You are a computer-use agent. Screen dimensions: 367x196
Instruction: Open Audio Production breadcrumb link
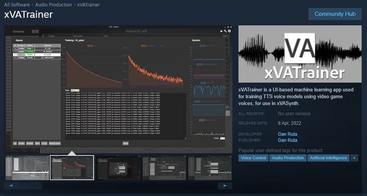coord(54,4)
